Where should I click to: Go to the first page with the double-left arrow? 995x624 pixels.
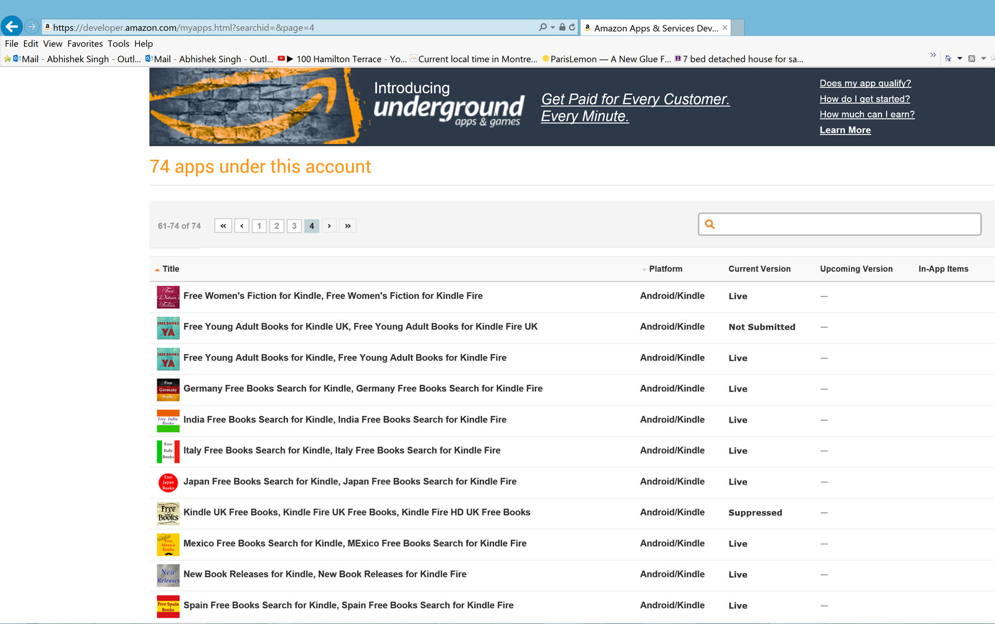point(223,226)
